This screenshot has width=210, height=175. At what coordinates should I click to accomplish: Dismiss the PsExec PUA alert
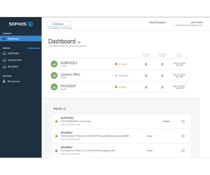[183, 136]
